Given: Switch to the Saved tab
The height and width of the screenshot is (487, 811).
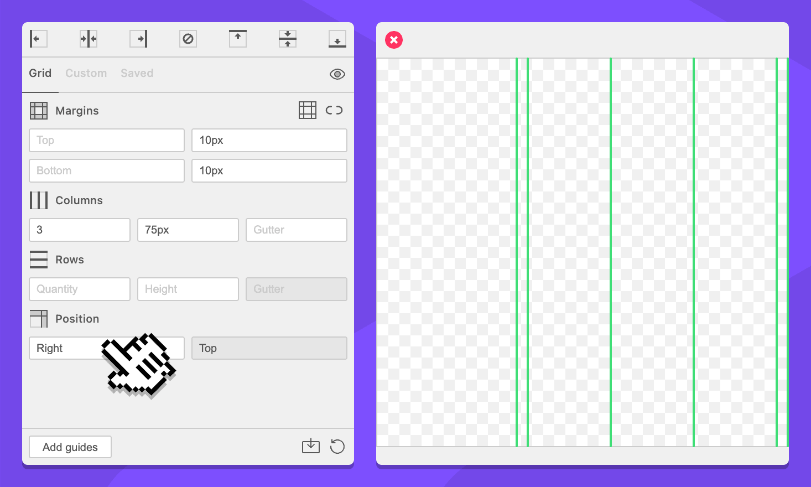Looking at the screenshot, I should [x=137, y=73].
